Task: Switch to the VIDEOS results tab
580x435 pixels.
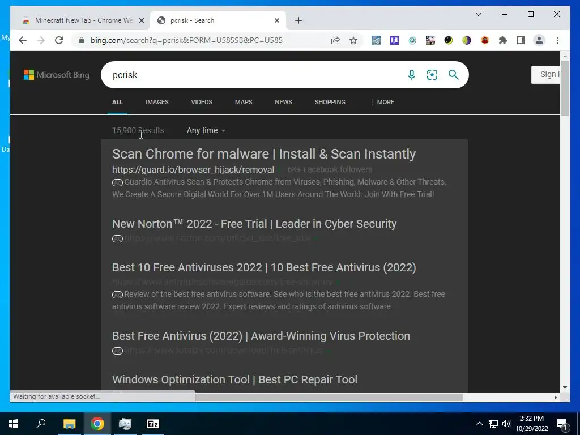Action: [x=202, y=102]
